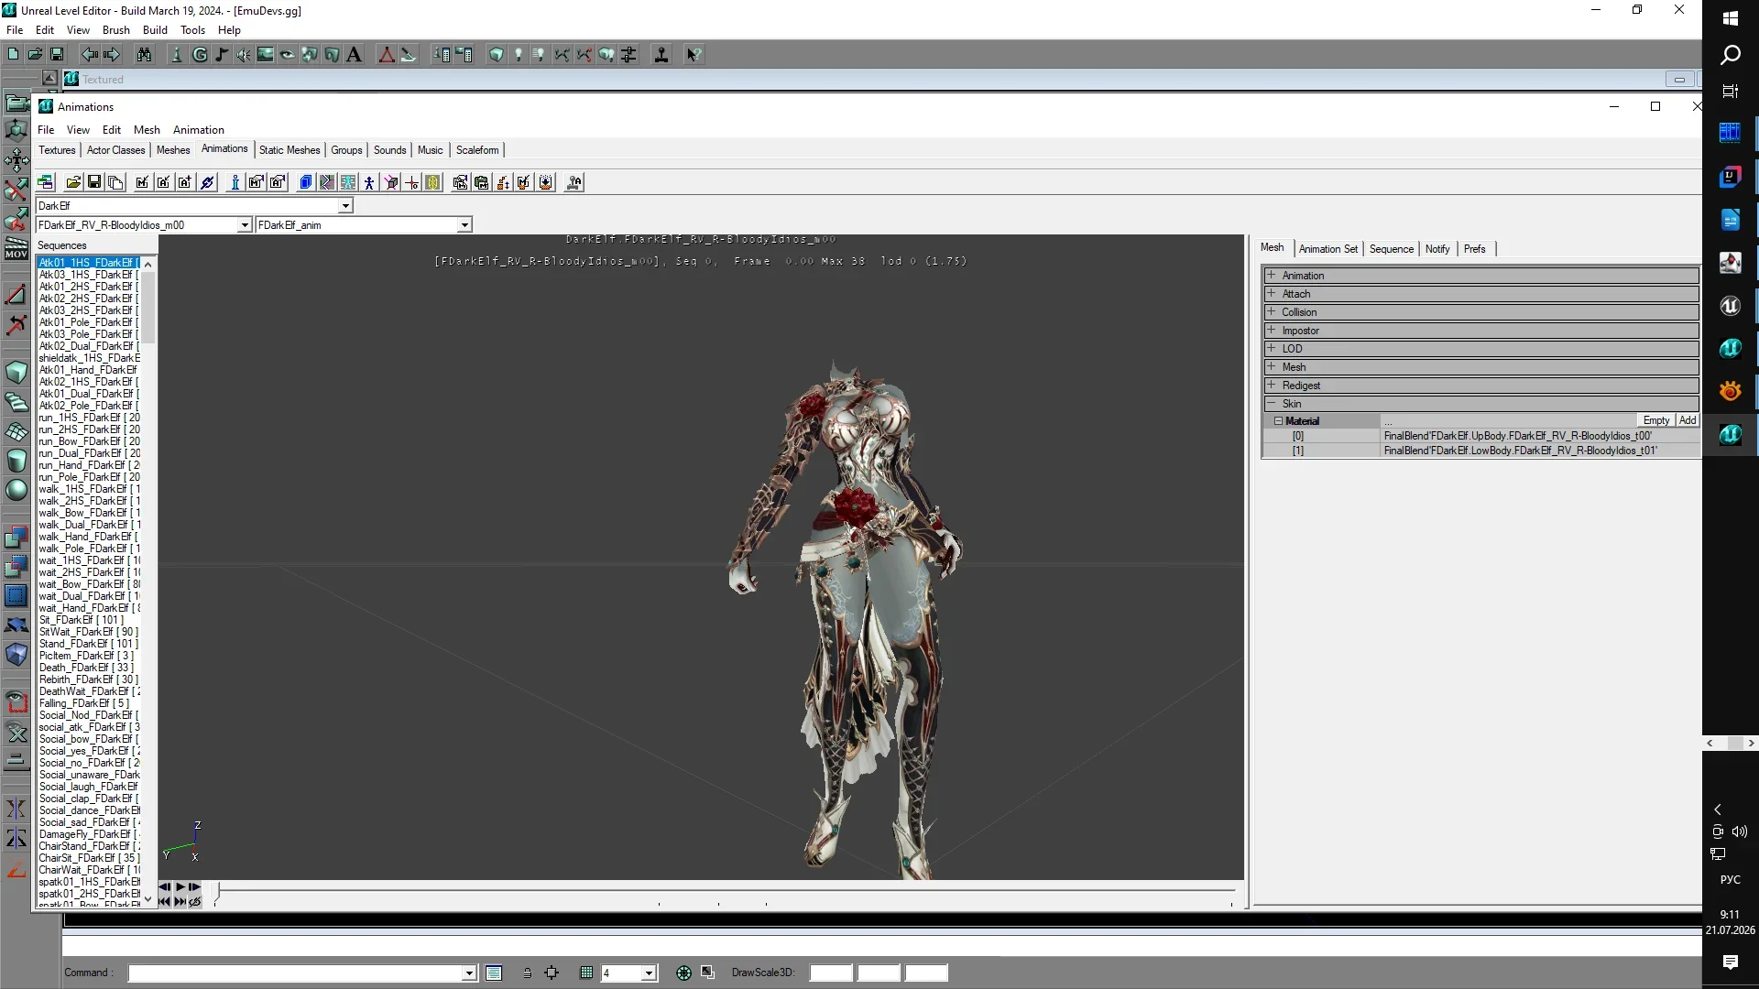Viewport: 1759px width, 989px height.
Task: Expand the LOD property group
Action: tap(1271, 348)
